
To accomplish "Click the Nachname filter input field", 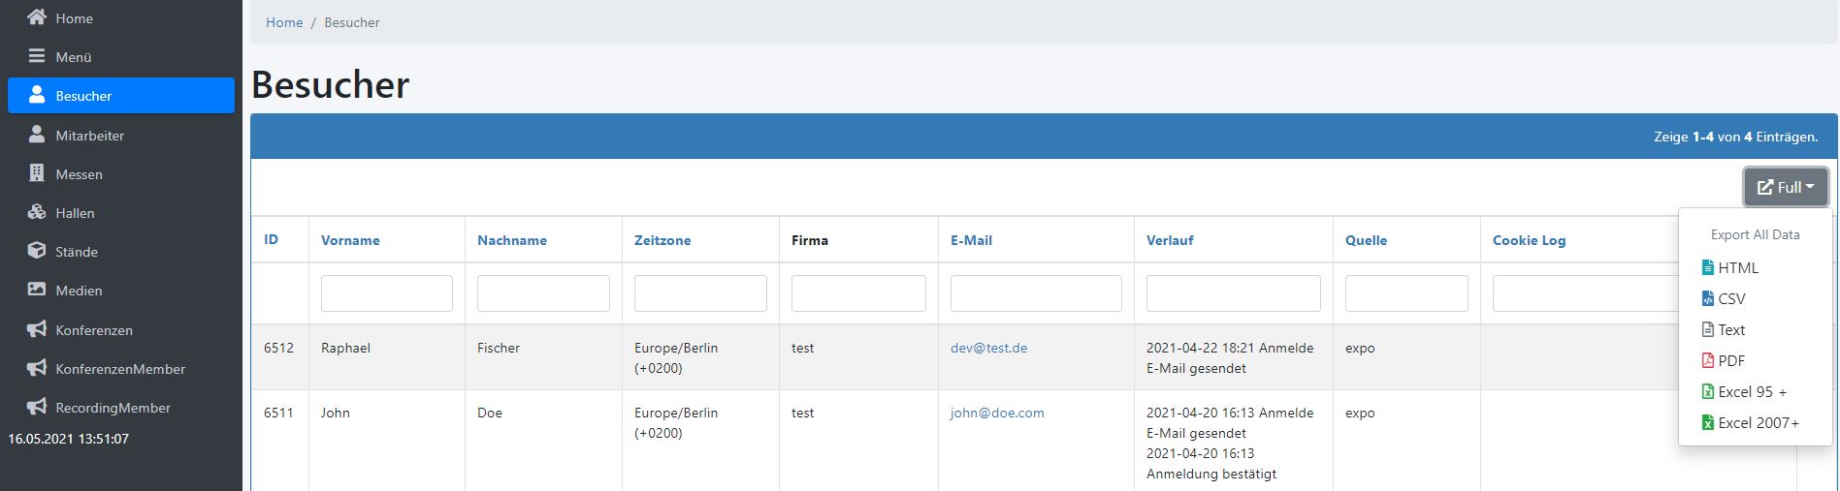I will point(543,293).
